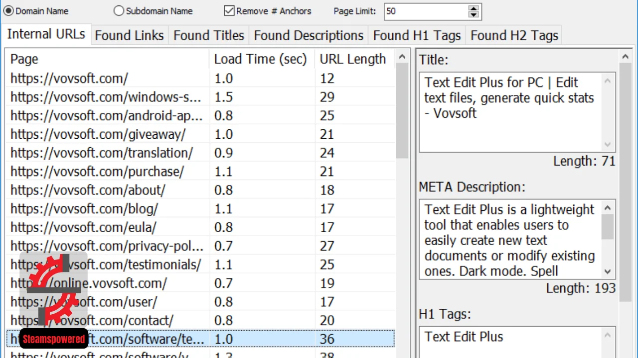This screenshot has width=638, height=358.
Task: Open the Found Descriptions tab
Action: click(309, 36)
